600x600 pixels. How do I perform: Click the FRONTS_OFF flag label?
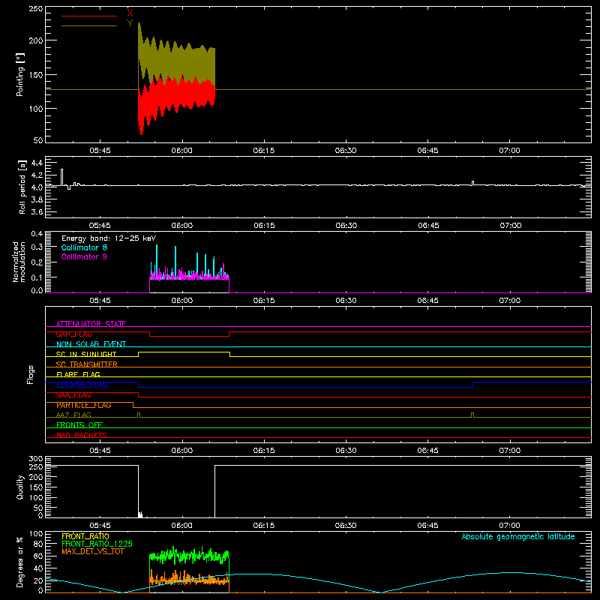click(x=79, y=424)
